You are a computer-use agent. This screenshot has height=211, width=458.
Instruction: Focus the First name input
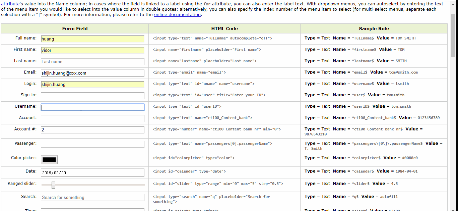point(92,50)
